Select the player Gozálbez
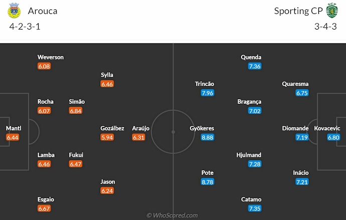The width and height of the screenshot is (346, 220). (x=112, y=128)
